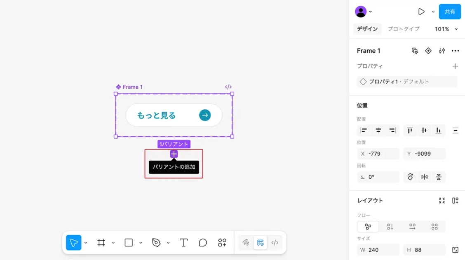Screen dimensions: 465x260
Task: Open the Actions components tool
Action: coord(222,243)
